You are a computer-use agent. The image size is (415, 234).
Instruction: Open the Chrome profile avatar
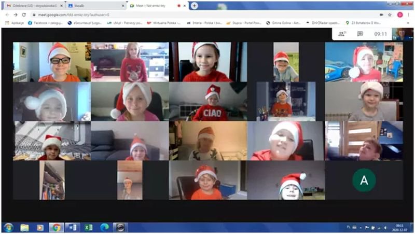pos(400,15)
